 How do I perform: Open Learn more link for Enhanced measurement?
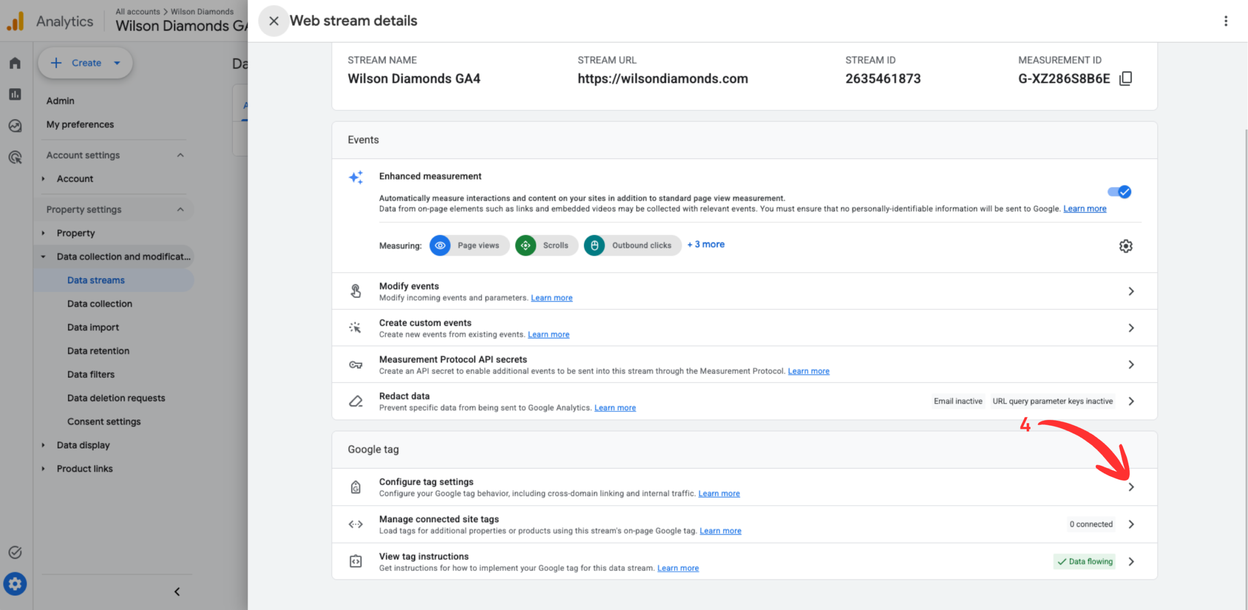1085,209
